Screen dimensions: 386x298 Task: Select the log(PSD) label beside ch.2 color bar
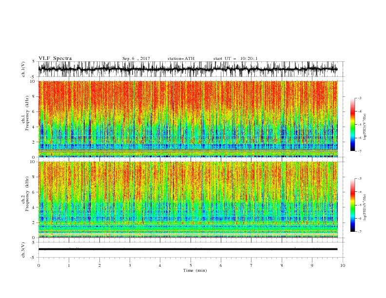coord(365,207)
